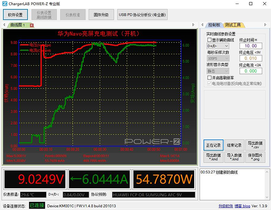
Task: Select the 控制板 tab
Action: pyautogui.click(x=215, y=25)
